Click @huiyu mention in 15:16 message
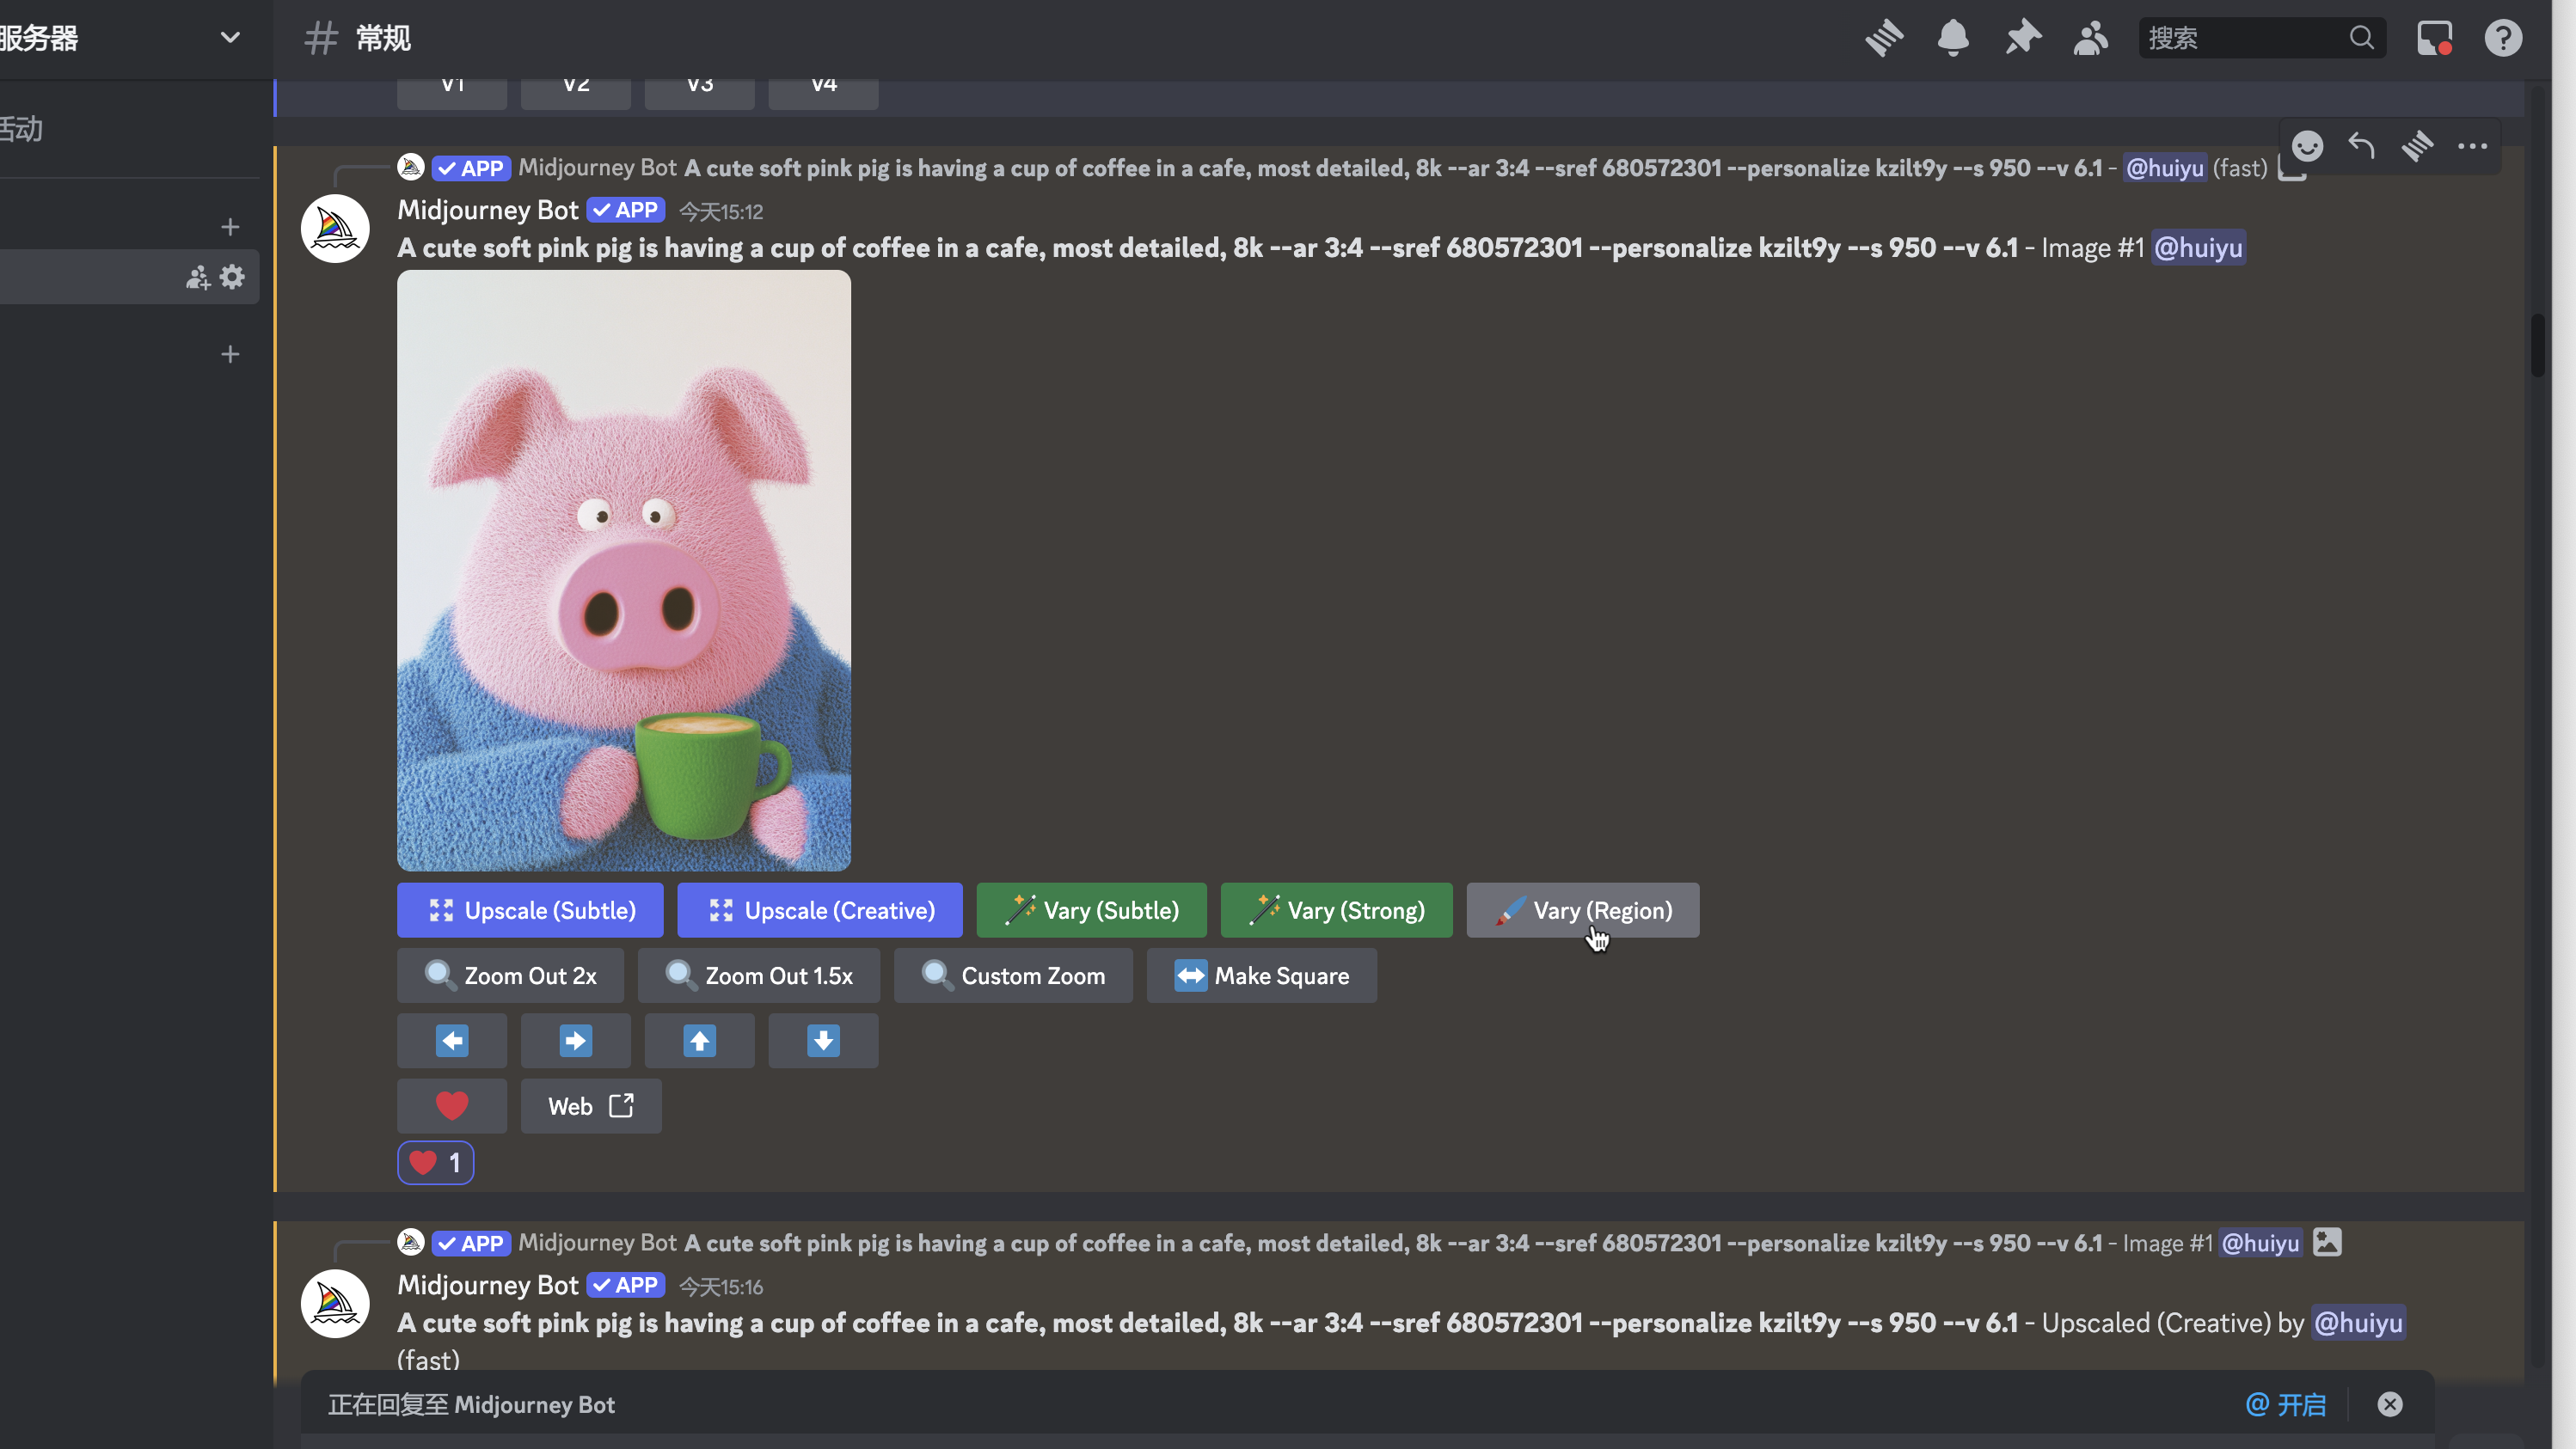The height and width of the screenshot is (1449, 2576). pos(2358,1323)
